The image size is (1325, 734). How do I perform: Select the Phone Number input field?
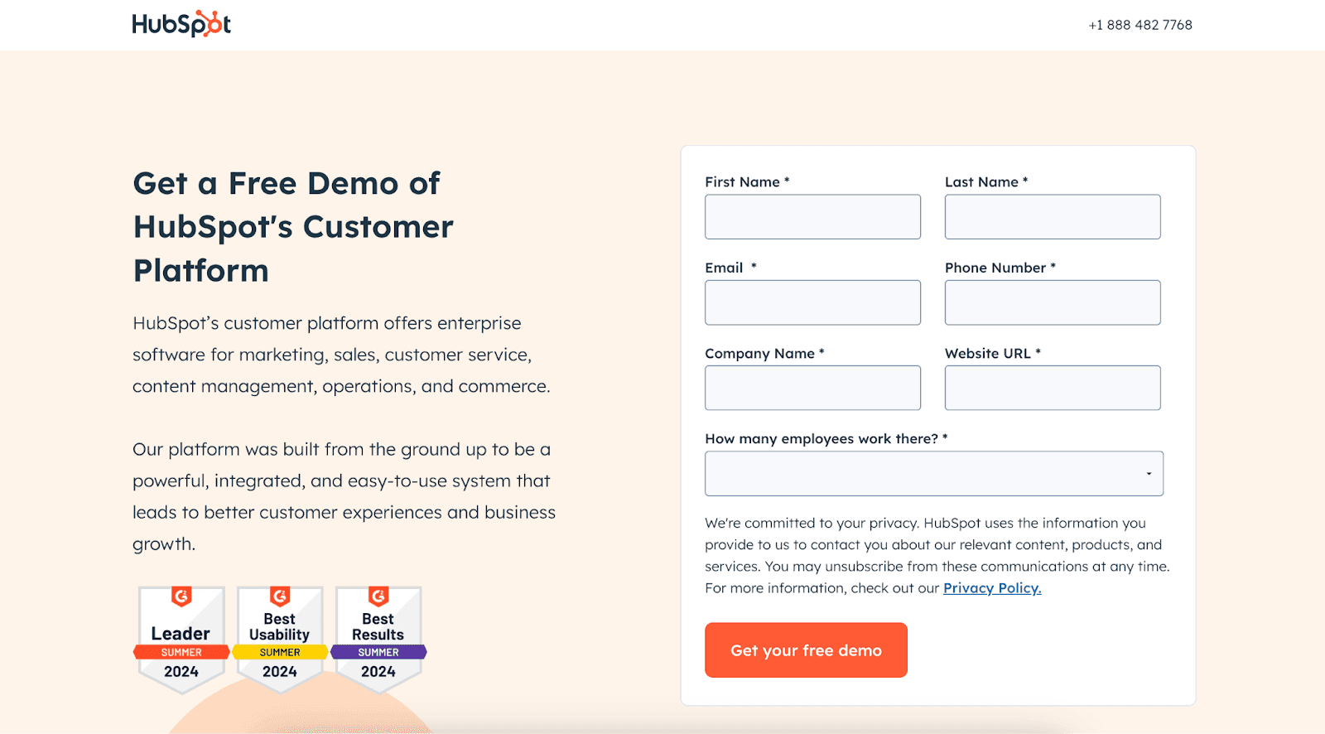tap(1052, 302)
